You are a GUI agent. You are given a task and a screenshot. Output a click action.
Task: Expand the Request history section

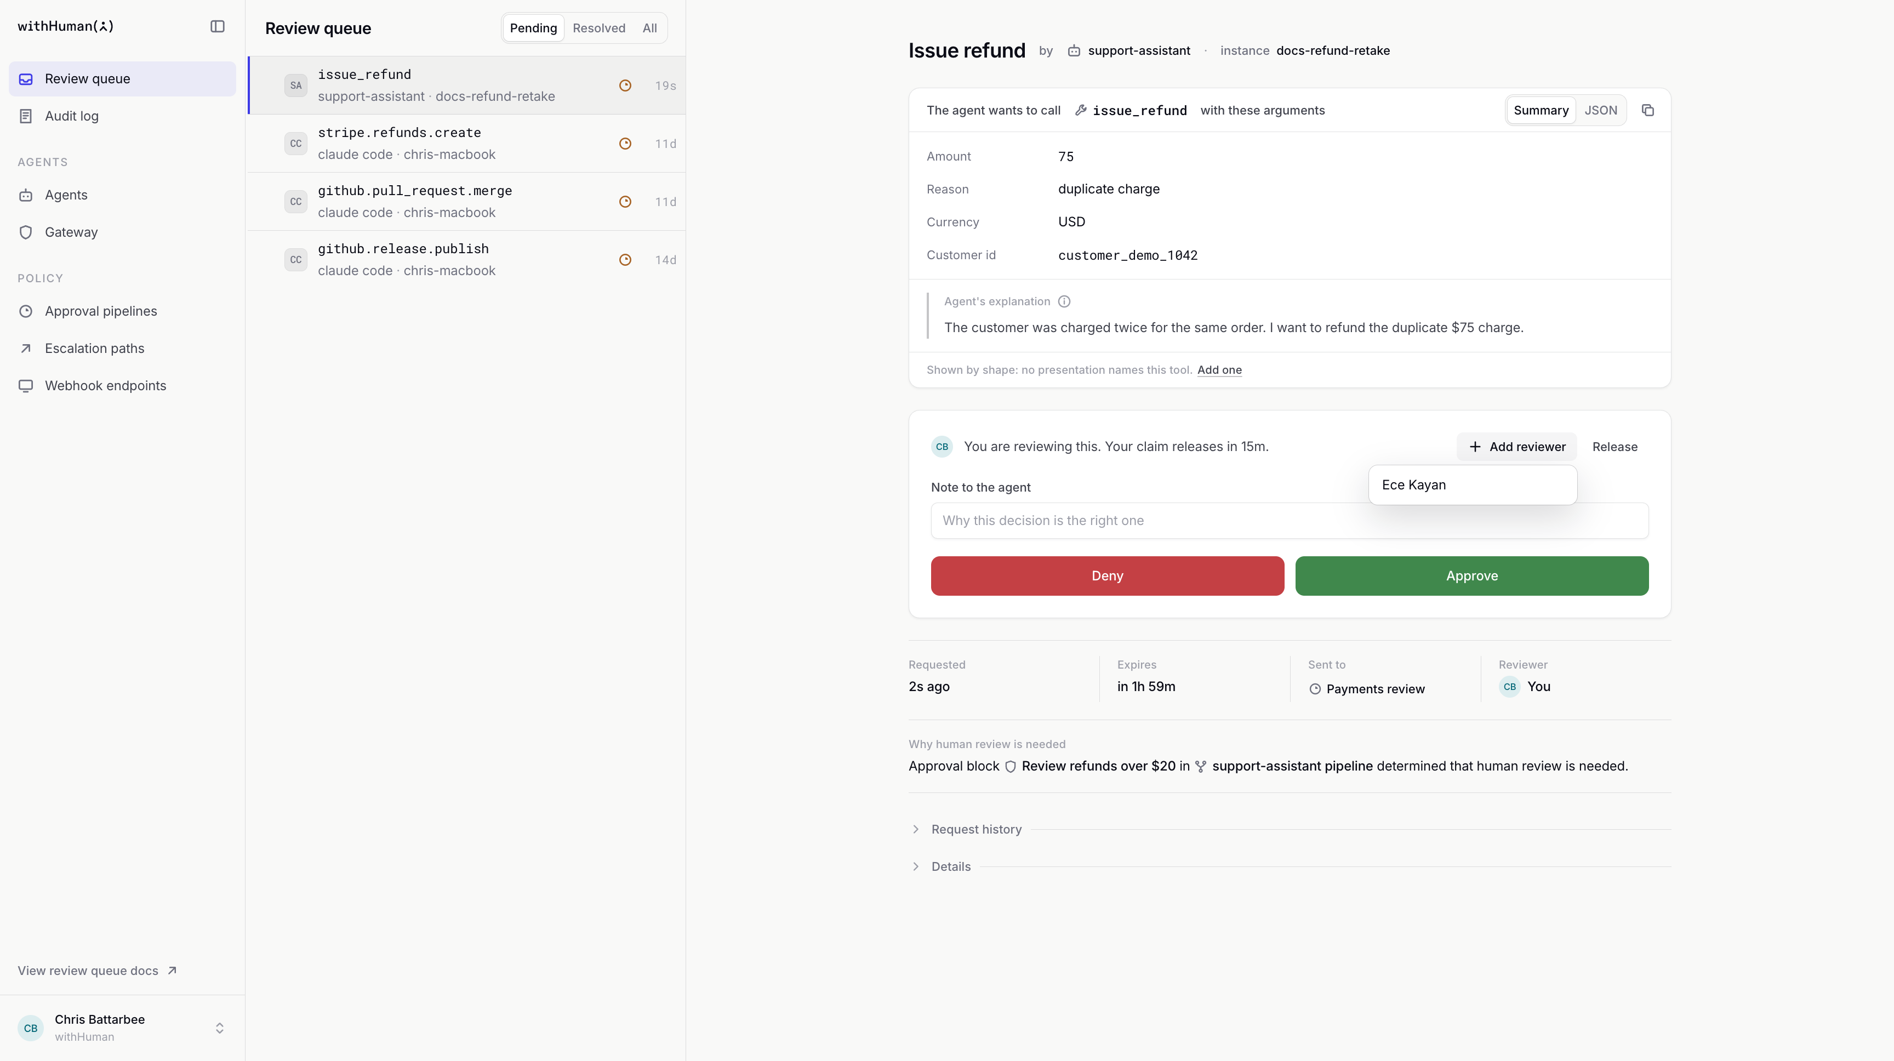tap(975, 829)
